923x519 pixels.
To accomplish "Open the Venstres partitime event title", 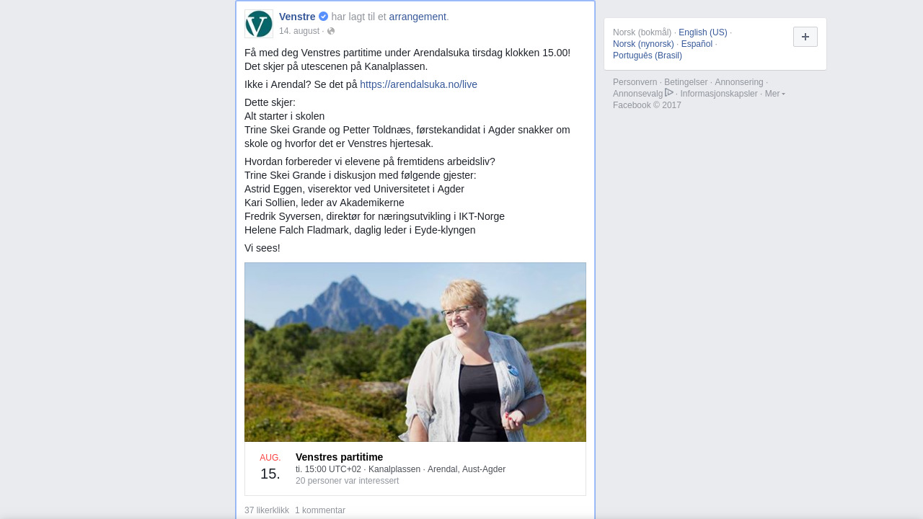I will coord(340,457).
